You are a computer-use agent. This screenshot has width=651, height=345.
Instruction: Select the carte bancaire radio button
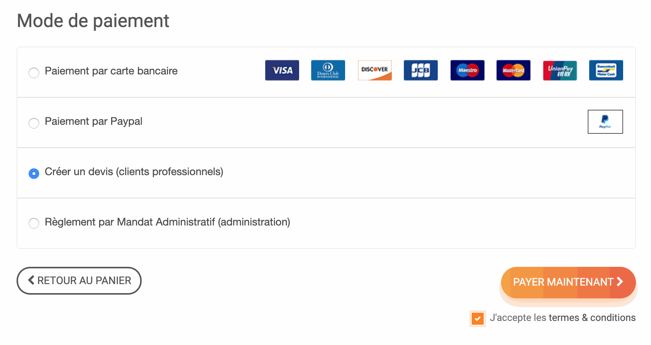click(x=34, y=73)
